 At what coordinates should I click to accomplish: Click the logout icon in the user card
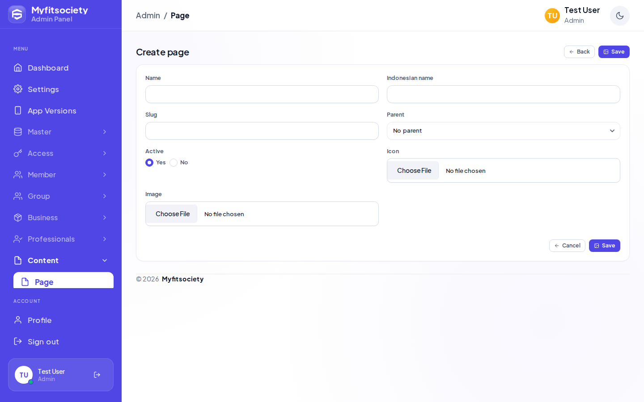click(x=97, y=375)
